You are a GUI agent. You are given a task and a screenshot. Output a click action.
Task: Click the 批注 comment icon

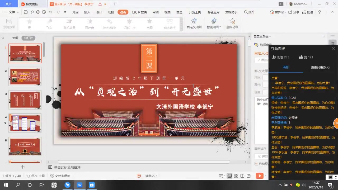coord(307,12)
